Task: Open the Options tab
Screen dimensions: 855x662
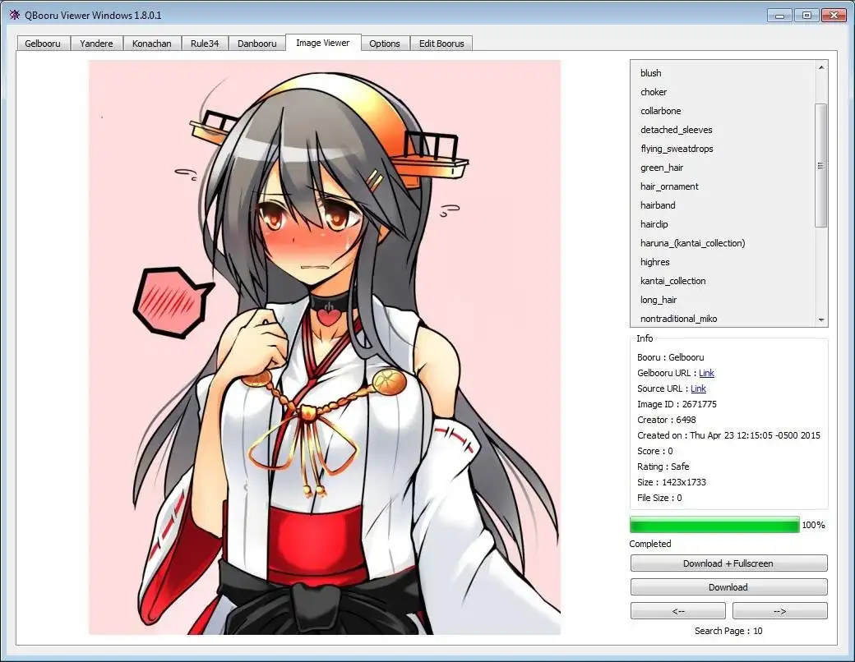Action: [385, 44]
